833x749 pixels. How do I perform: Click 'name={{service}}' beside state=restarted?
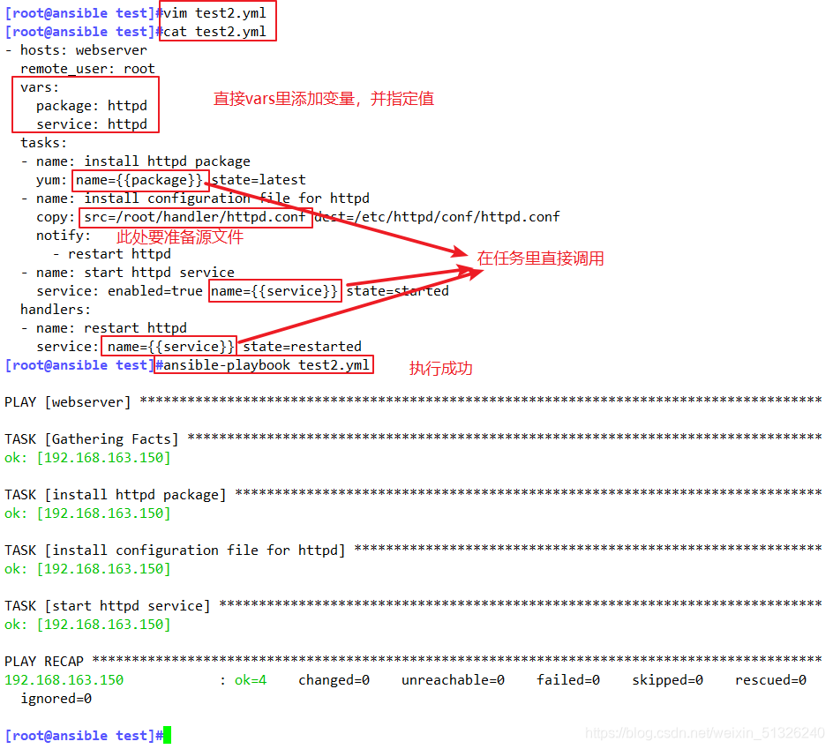170,347
